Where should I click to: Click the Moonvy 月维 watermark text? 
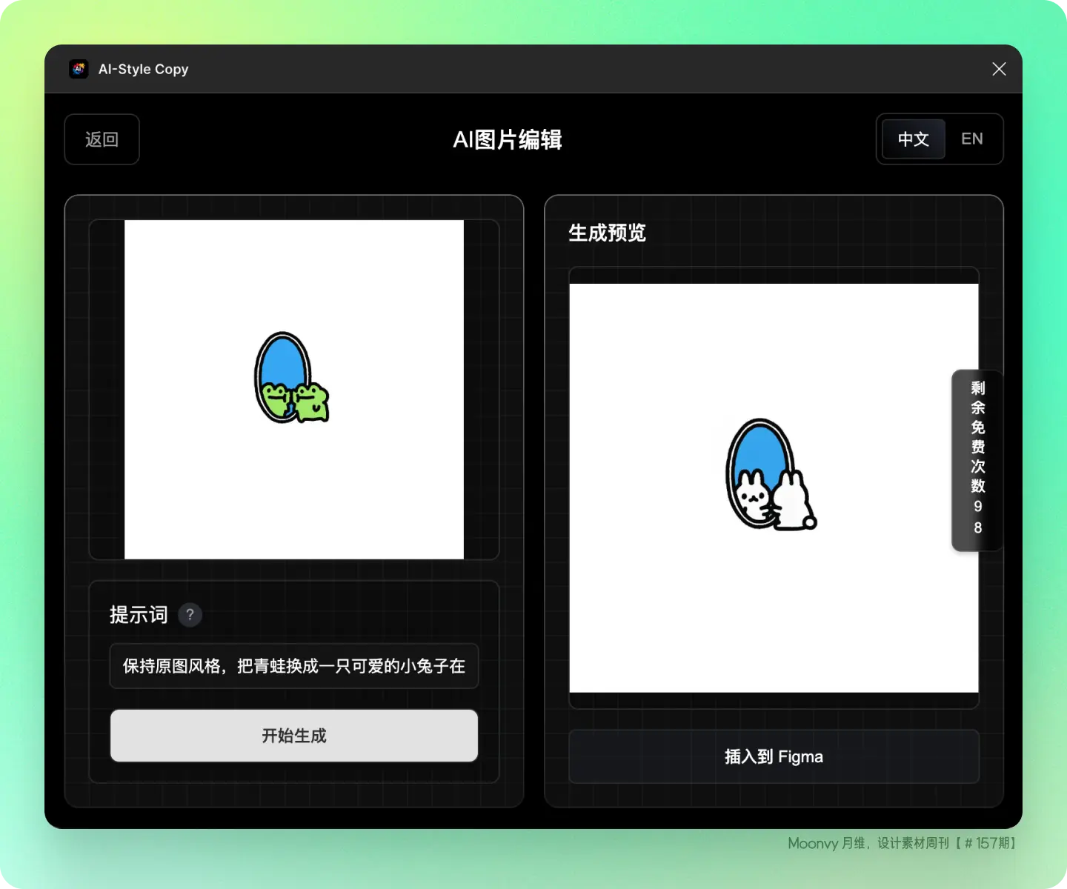pos(902,843)
